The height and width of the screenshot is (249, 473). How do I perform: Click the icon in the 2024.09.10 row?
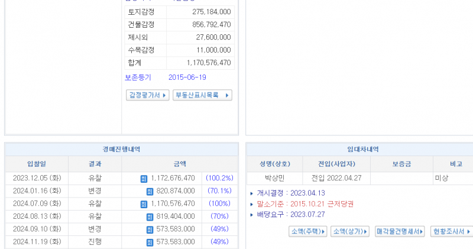tap(150, 229)
